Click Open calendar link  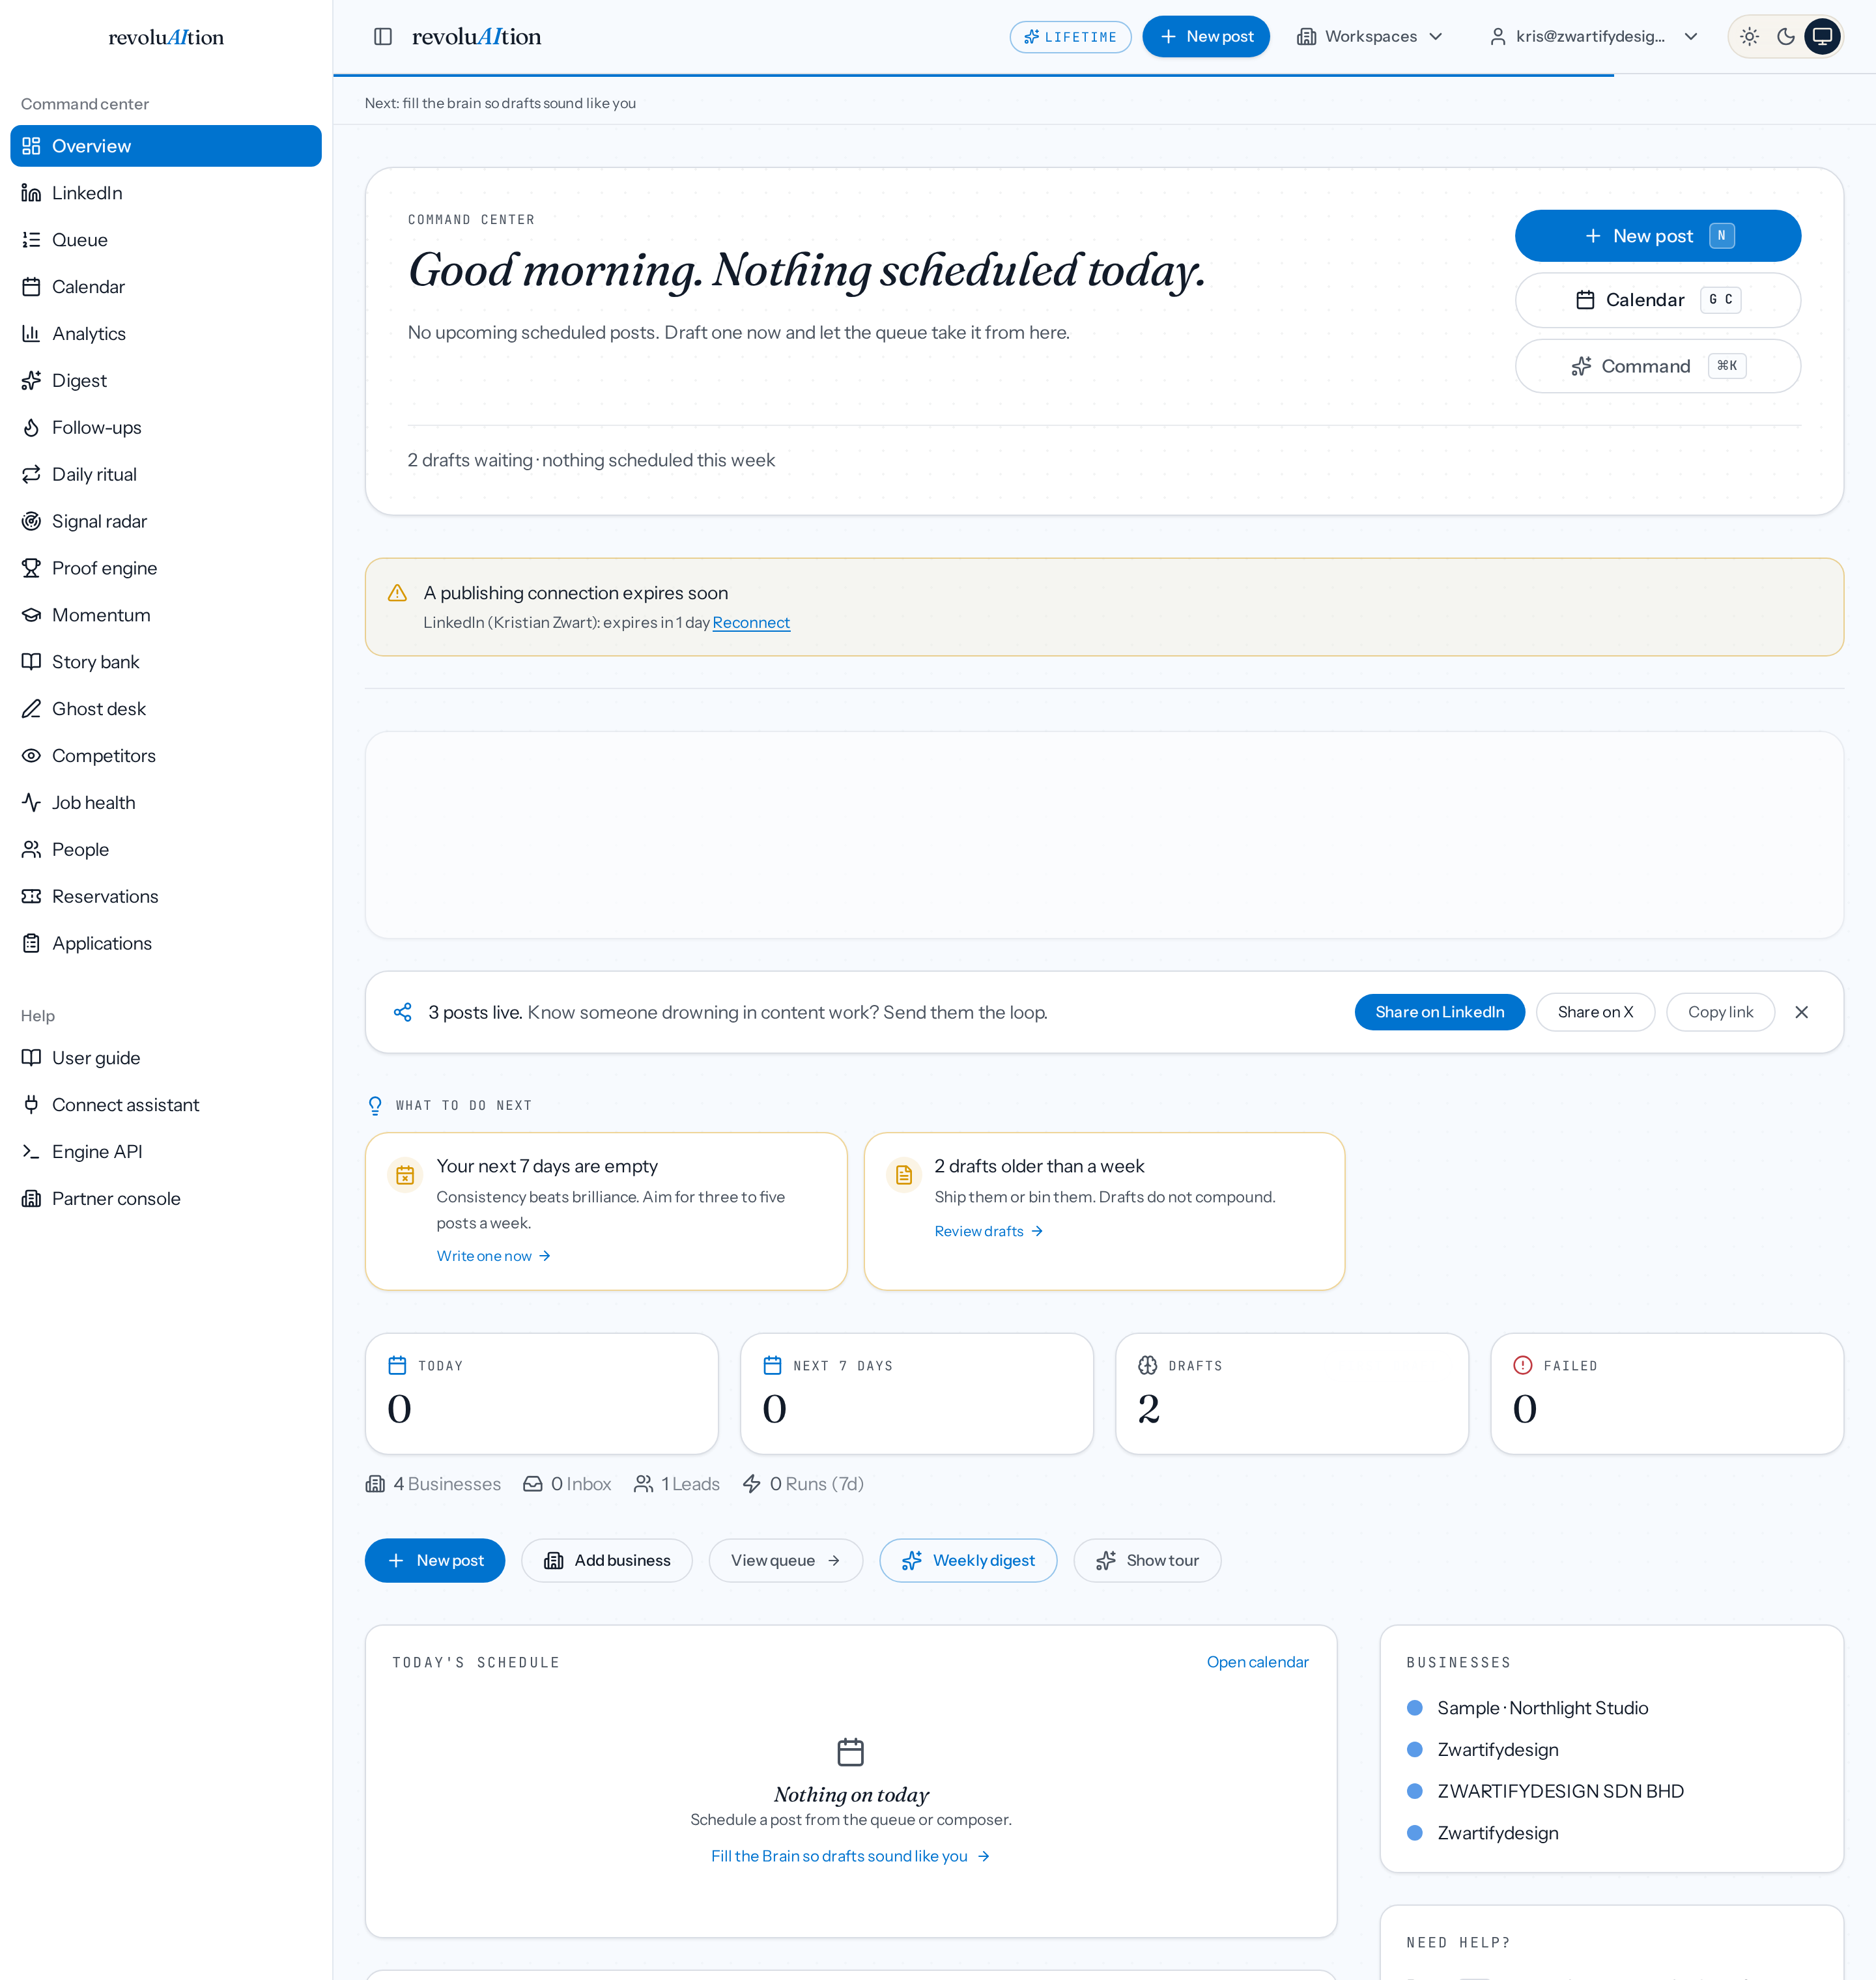coord(1257,1662)
